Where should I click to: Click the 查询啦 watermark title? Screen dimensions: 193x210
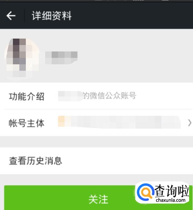tap(172, 191)
